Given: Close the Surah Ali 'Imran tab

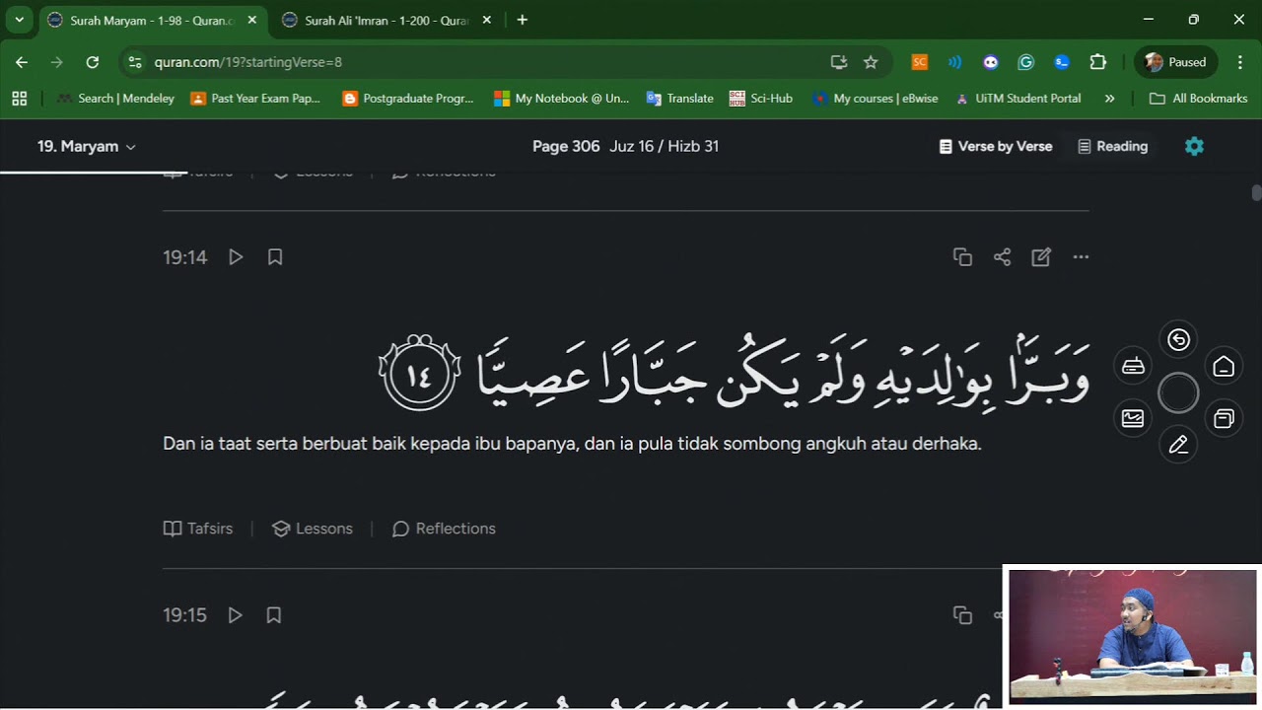Looking at the screenshot, I should point(487,20).
